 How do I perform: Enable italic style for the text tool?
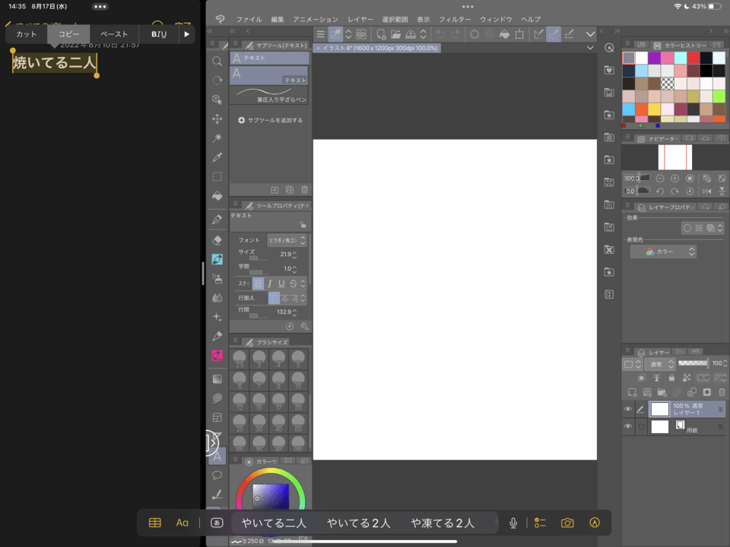270,283
